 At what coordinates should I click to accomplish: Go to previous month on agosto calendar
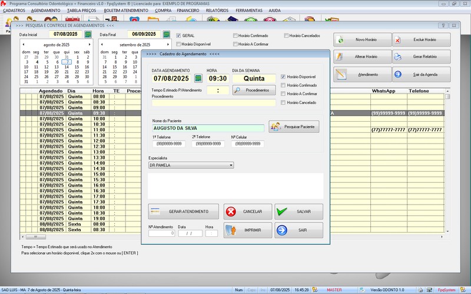pyautogui.click(x=24, y=45)
